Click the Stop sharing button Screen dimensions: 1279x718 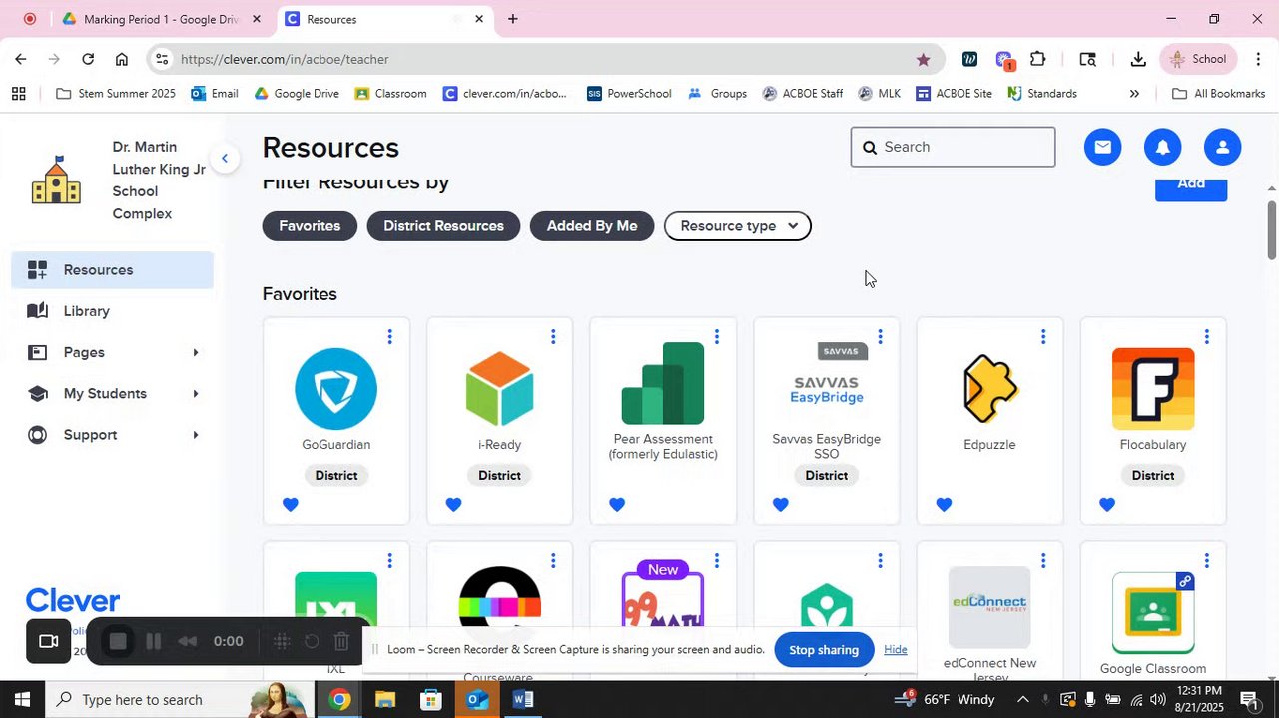(x=824, y=650)
